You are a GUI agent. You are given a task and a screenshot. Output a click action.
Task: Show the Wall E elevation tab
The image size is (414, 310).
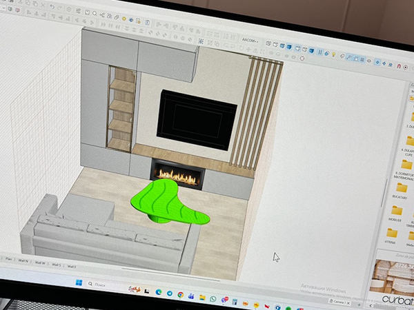coord(71,266)
